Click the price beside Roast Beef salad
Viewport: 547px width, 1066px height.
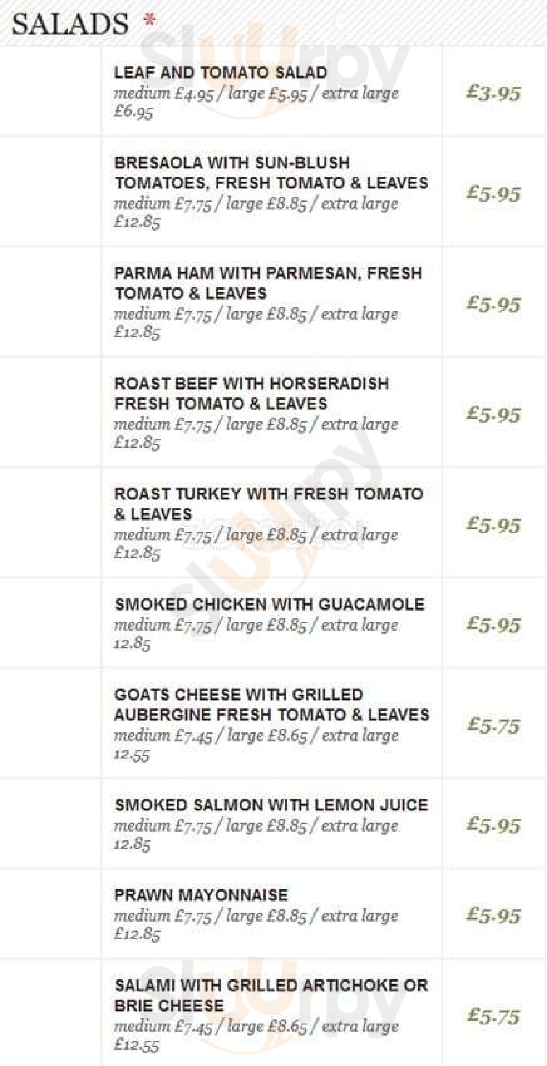pos(493,414)
